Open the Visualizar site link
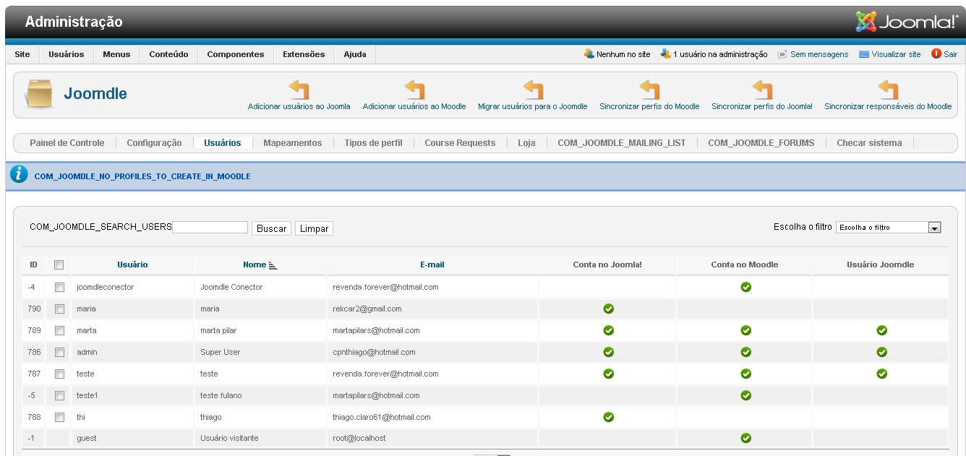 pyautogui.click(x=896, y=54)
